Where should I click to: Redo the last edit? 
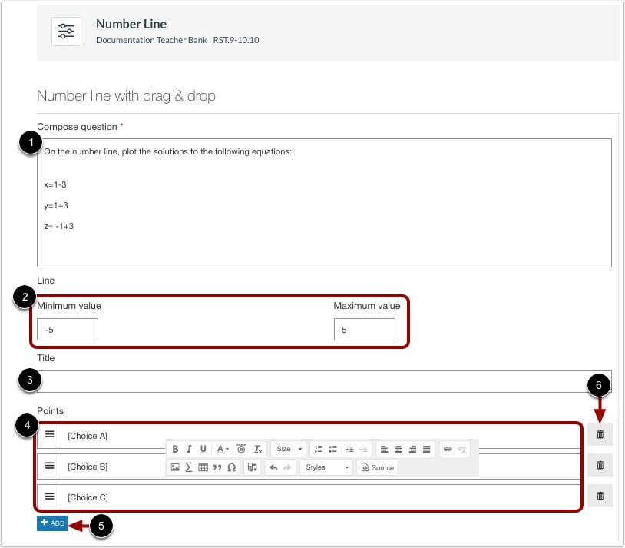pos(287,467)
